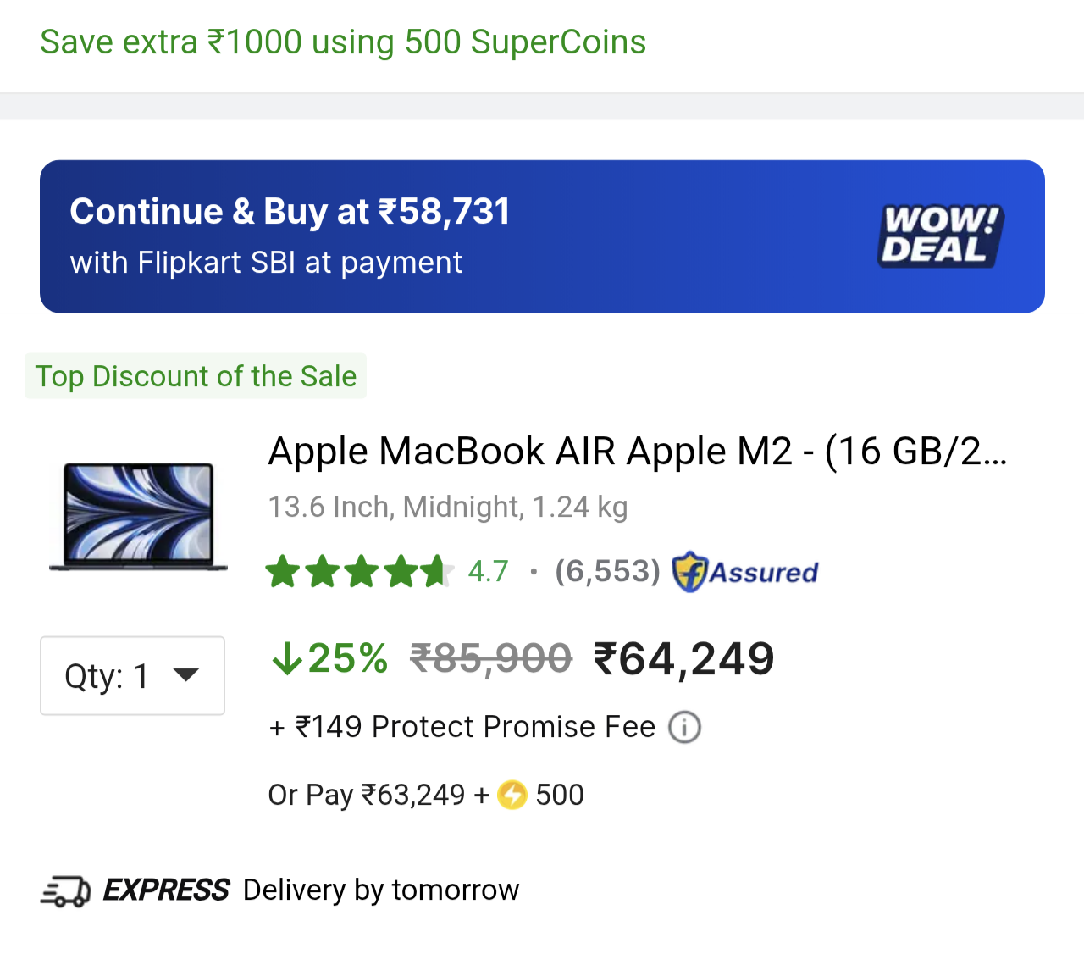
Task: Open the Qty: 1 quantity dropdown
Action: tap(132, 675)
